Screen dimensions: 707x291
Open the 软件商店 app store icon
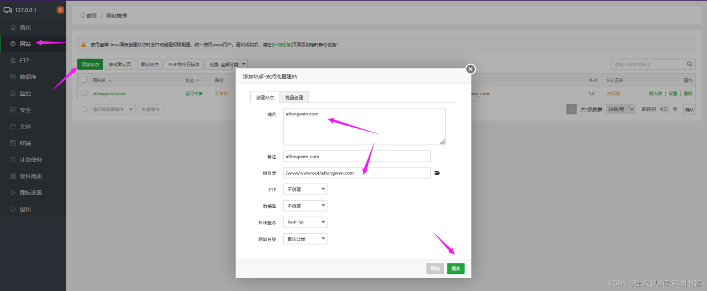[x=13, y=176]
